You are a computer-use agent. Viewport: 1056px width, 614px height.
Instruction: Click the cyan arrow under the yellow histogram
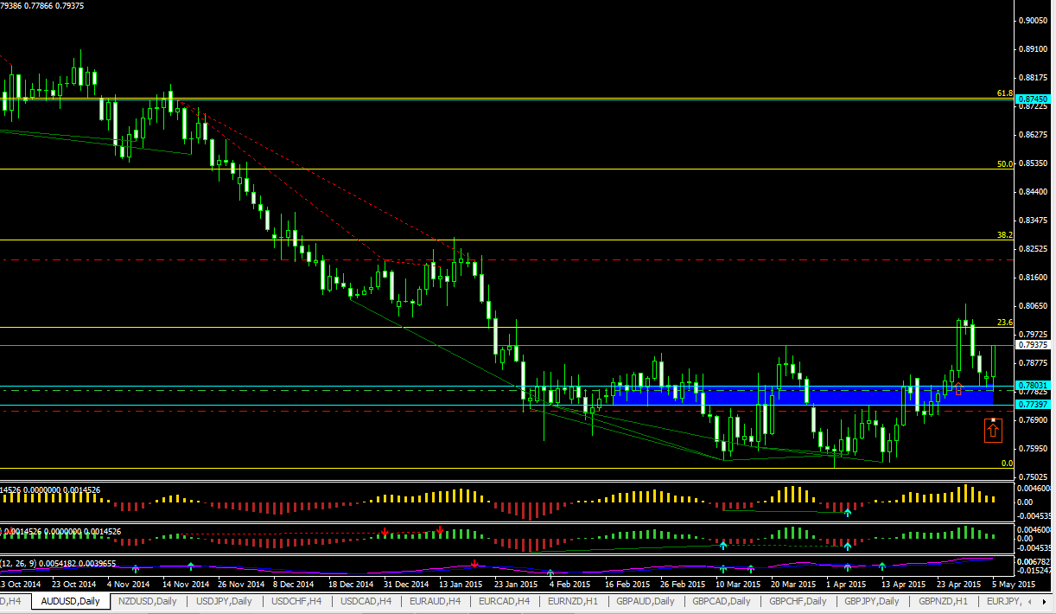[848, 513]
